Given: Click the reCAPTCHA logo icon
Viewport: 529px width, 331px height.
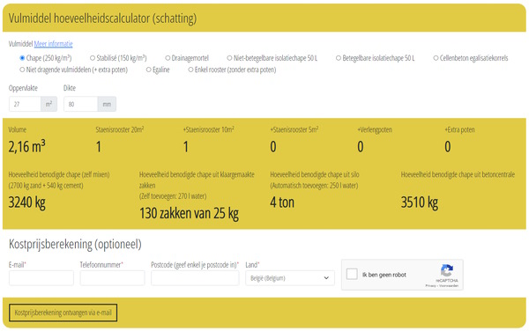Looking at the screenshot, I should (446, 270).
